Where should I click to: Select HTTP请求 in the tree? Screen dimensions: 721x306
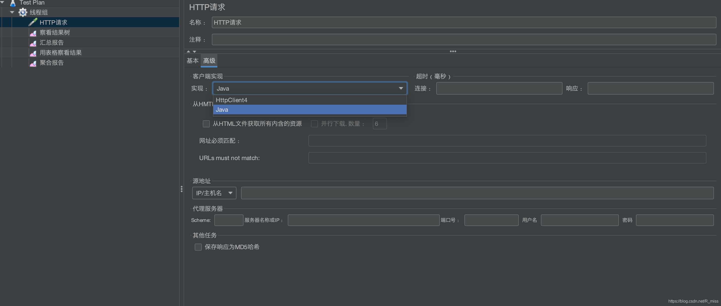pos(53,22)
